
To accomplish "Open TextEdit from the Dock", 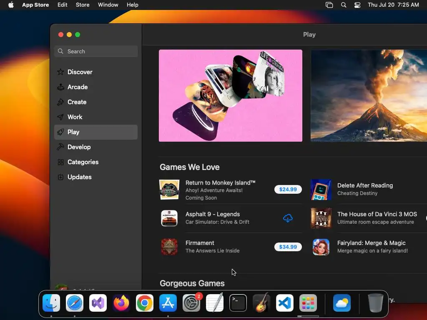I will pyautogui.click(x=215, y=303).
